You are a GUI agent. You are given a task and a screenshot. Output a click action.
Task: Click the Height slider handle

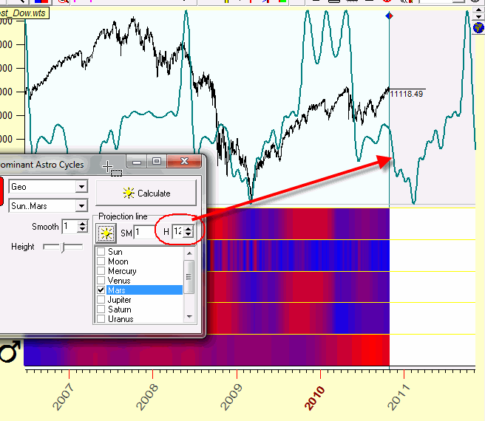coord(62,247)
